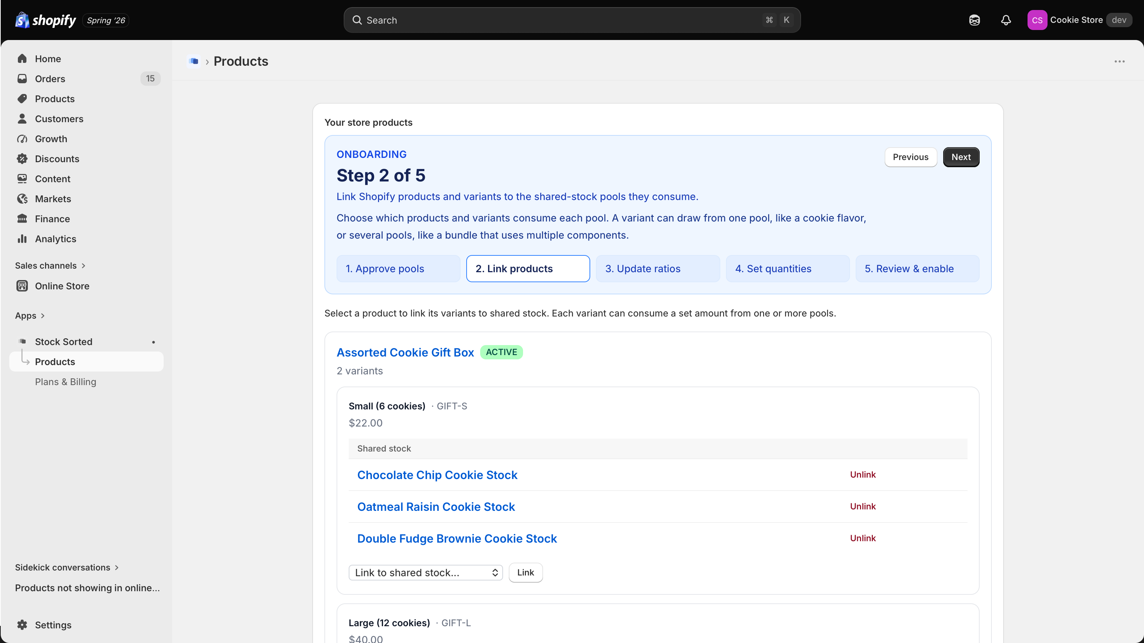Click the search magnifier icon

pos(357,20)
